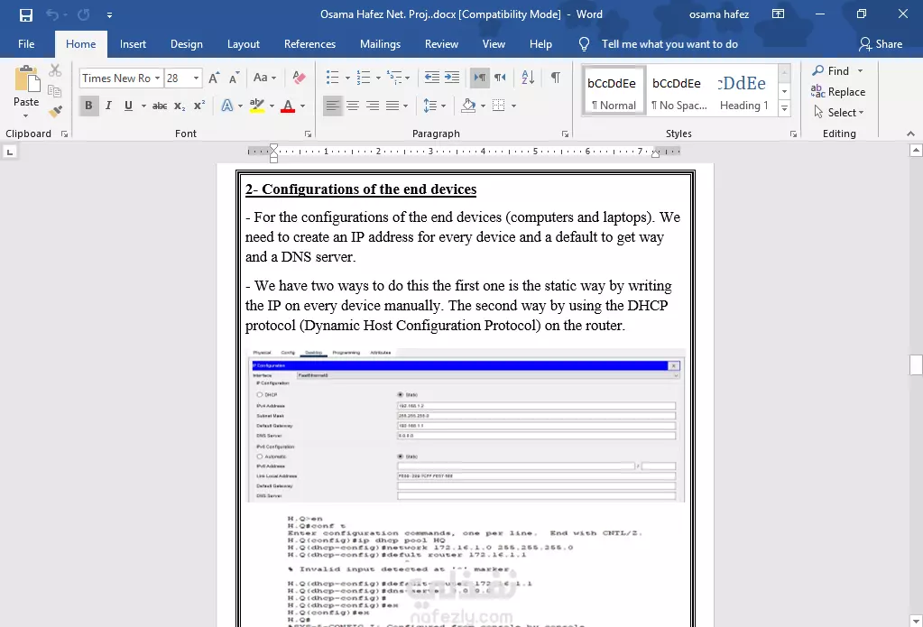This screenshot has height=627, width=923.
Task: Undo the last action
Action: pos(52,14)
